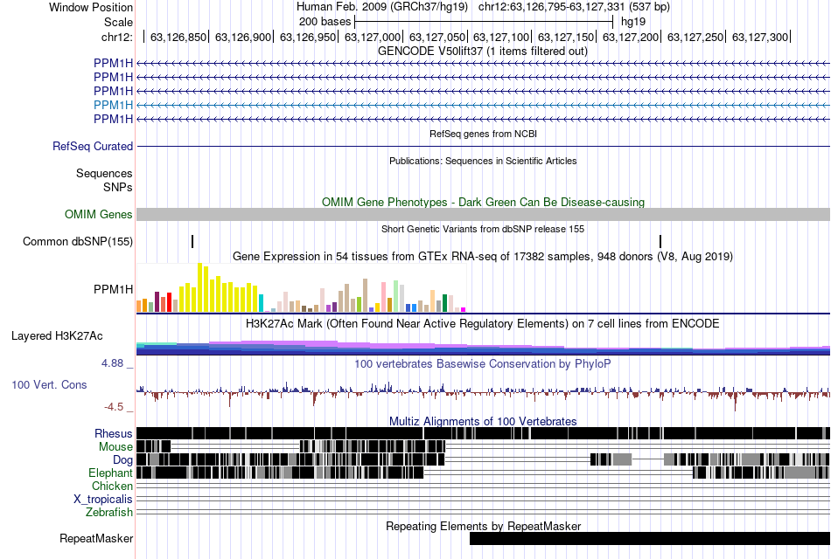Select the Mouse alignment row label
The height and width of the screenshot is (559, 831).
115,447
